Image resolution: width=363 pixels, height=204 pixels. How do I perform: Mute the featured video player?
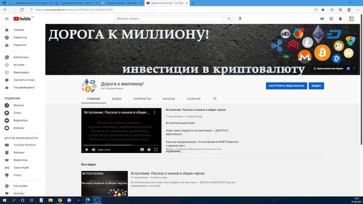pos(94,150)
